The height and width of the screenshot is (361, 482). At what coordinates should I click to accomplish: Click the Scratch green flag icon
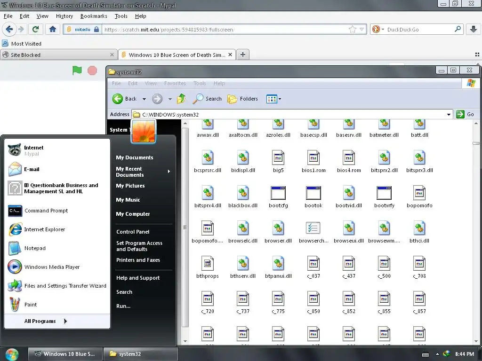[x=77, y=71]
